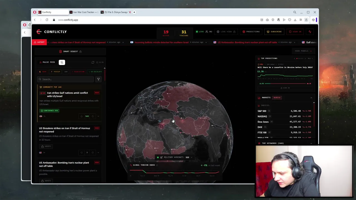Refresh the pulse feed with circular arrows

pos(93,62)
